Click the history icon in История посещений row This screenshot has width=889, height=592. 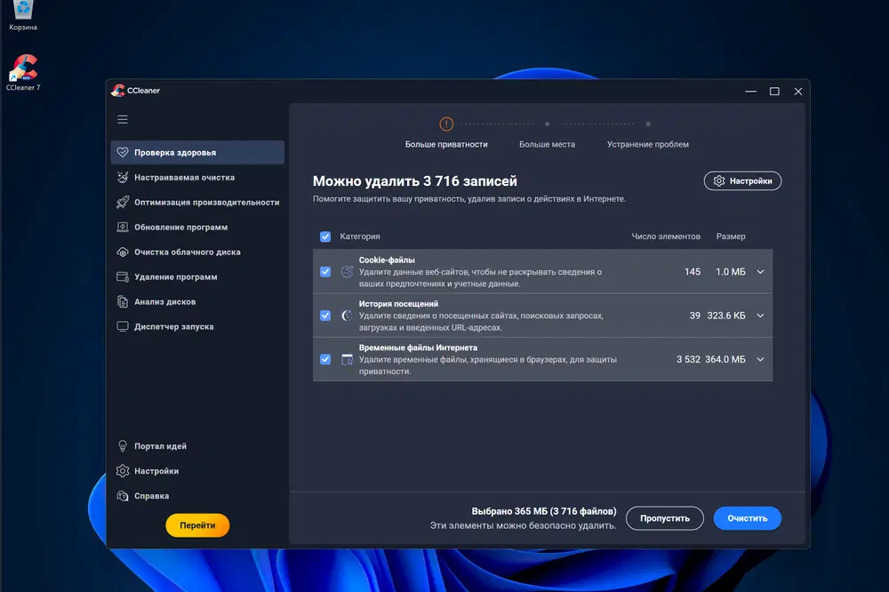(347, 316)
